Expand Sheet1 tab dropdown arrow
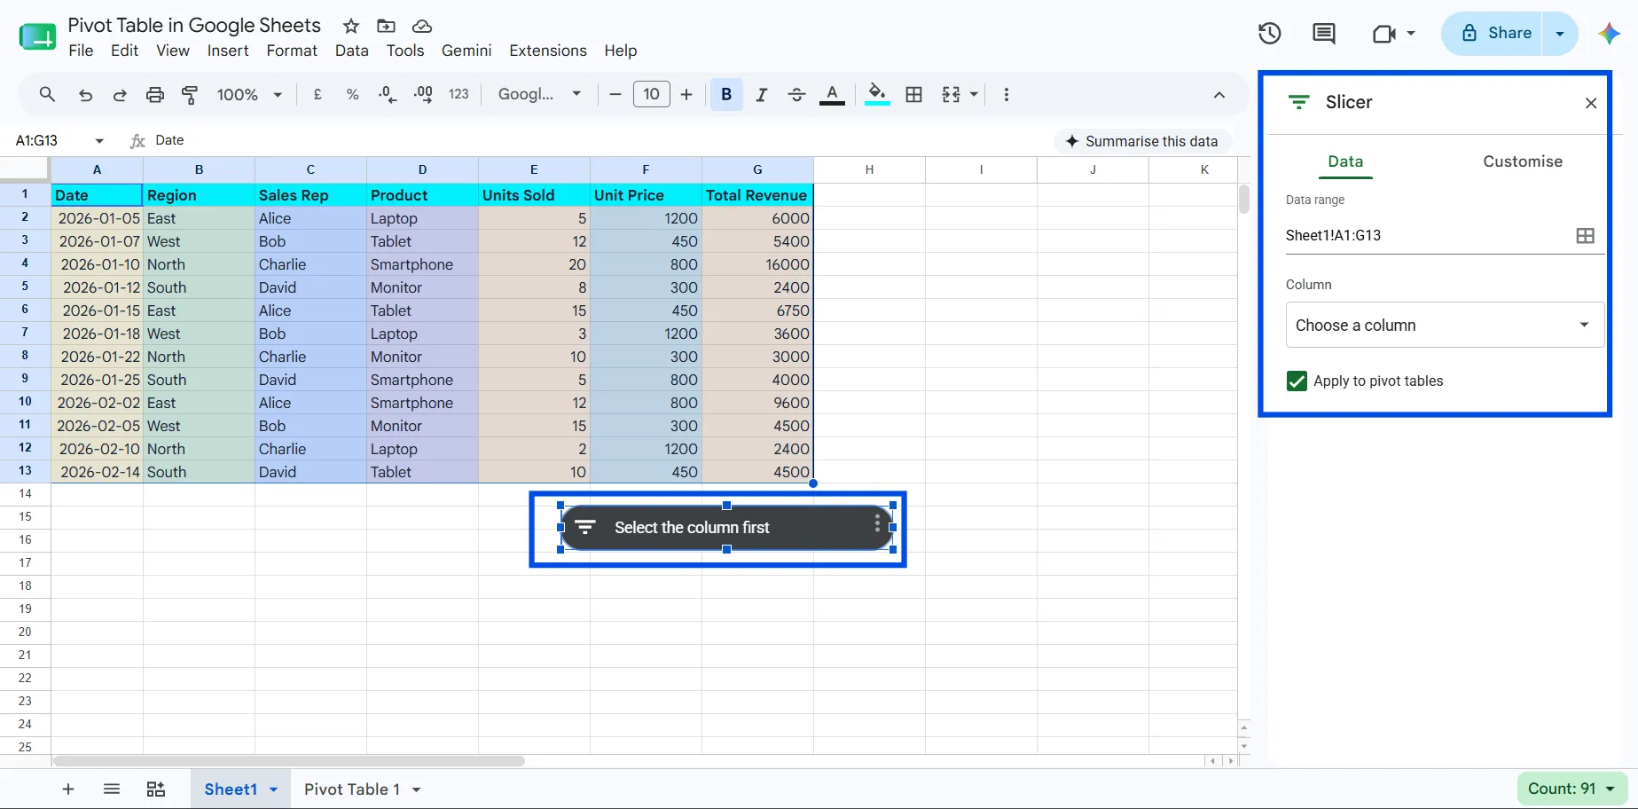Screen dimensions: 1638x809 coord(274,789)
